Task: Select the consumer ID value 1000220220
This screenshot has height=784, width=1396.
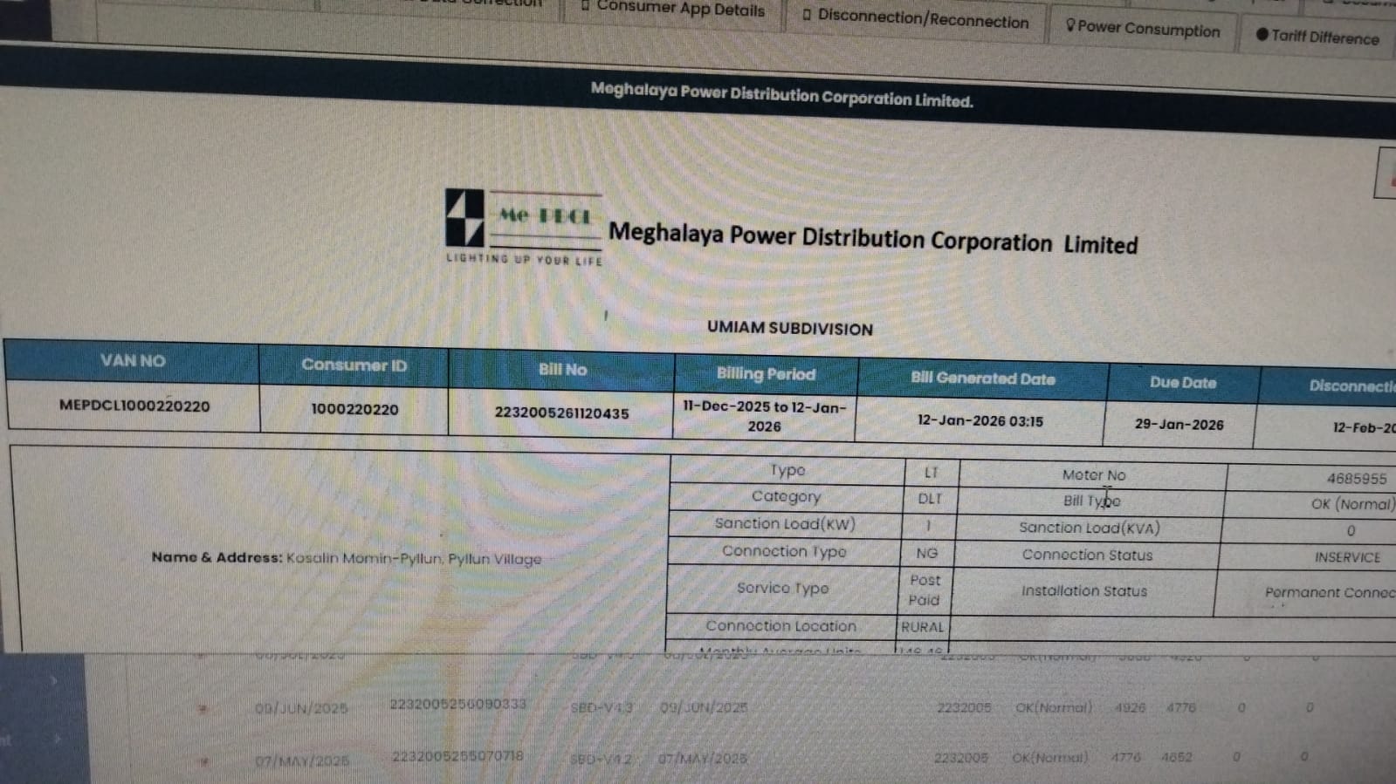Action: click(x=354, y=409)
